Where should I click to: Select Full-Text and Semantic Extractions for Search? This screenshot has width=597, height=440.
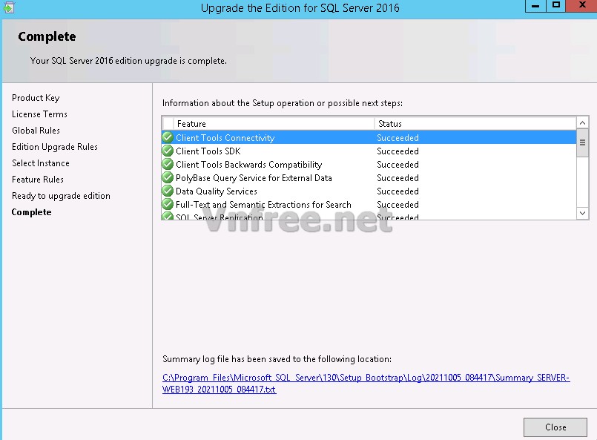pos(369,204)
